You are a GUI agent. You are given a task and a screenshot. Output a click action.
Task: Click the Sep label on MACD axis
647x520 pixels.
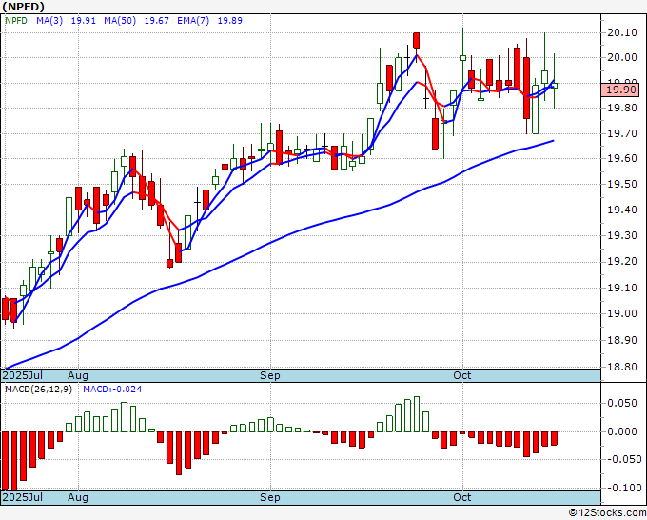[x=270, y=497]
